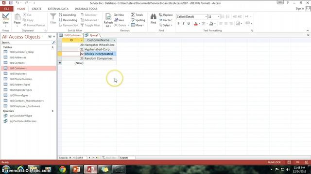Viewport: 311px width, 174px height.
Task: Apply Italic formatting
Action: [184, 24]
